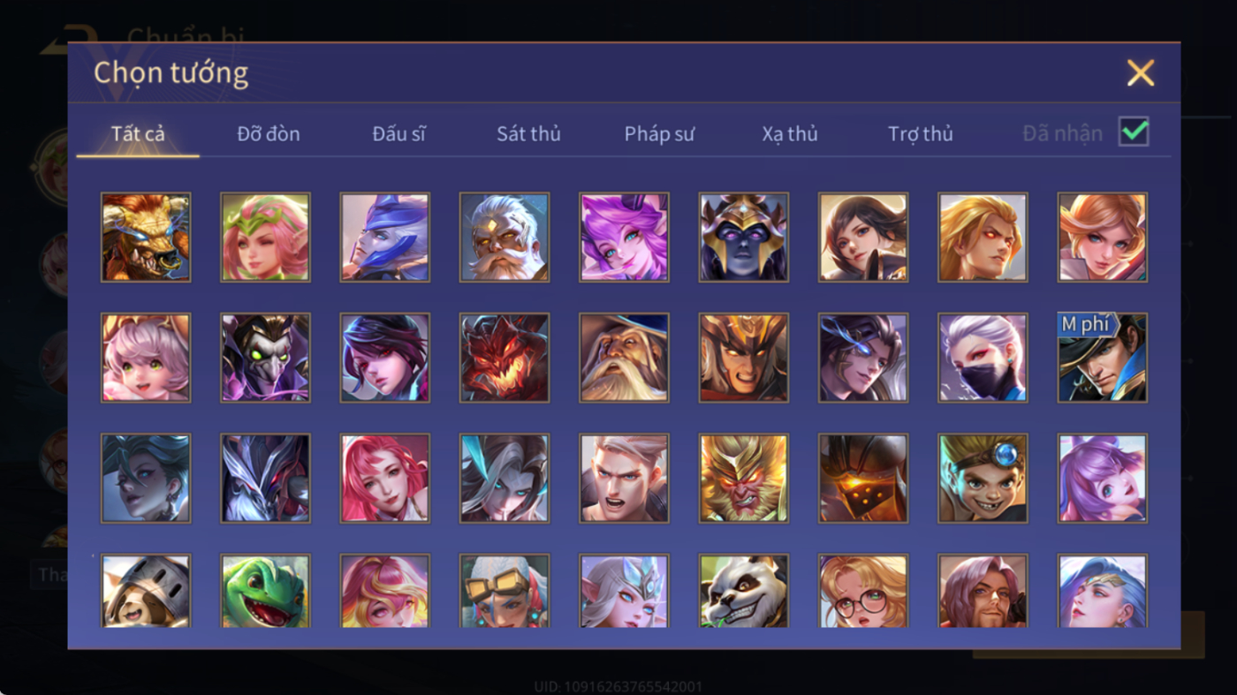Select the white-bearded wizard with hat

(624, 358)
